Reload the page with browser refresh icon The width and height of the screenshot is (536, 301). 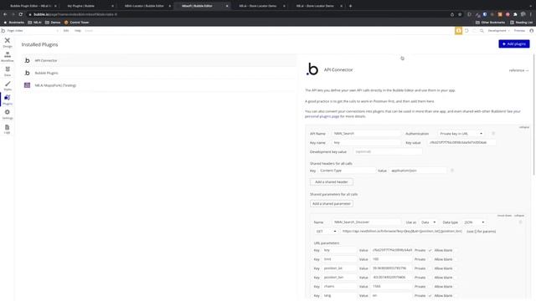click(21, 14)
